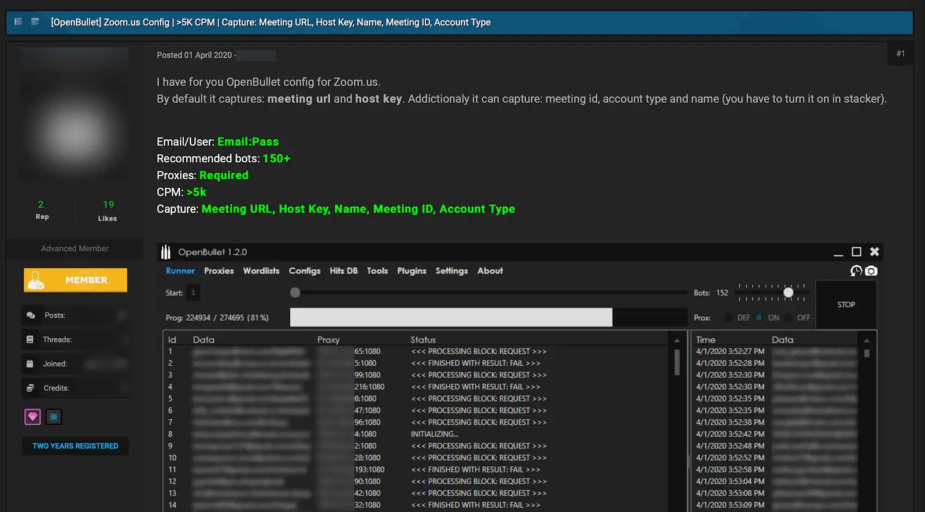Click the blue gear badge icon
Viewport: 925px width, 512px height.
[x=54, y=417]
